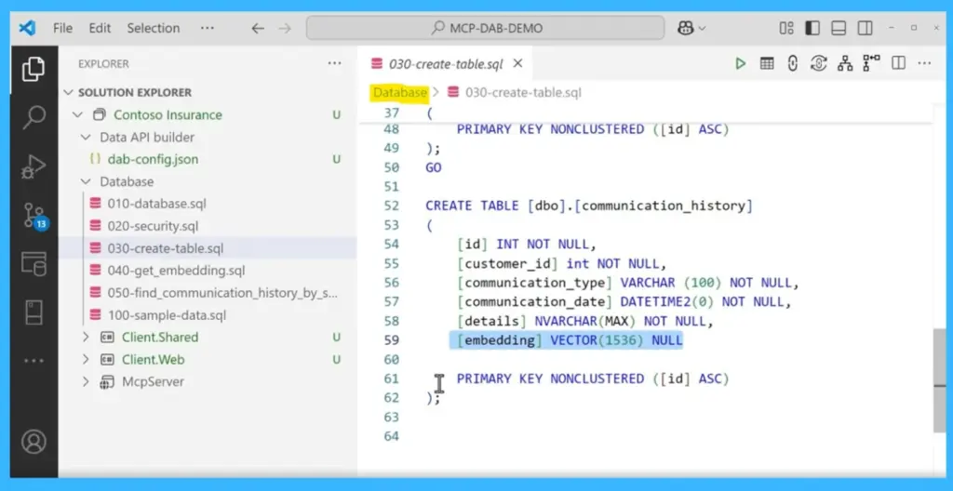
Task: Expand the Client.Shared project
Action: coord(86,338)
